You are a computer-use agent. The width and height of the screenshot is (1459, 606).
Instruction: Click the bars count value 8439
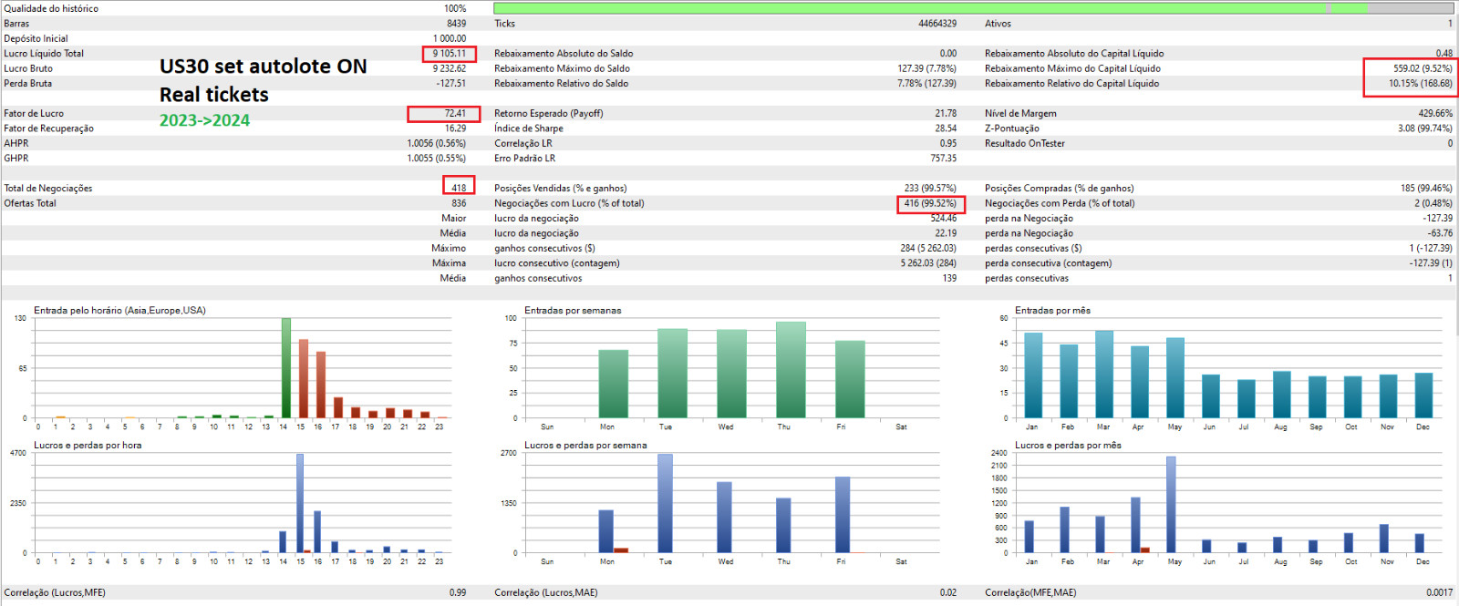click(x=456, y=24)
